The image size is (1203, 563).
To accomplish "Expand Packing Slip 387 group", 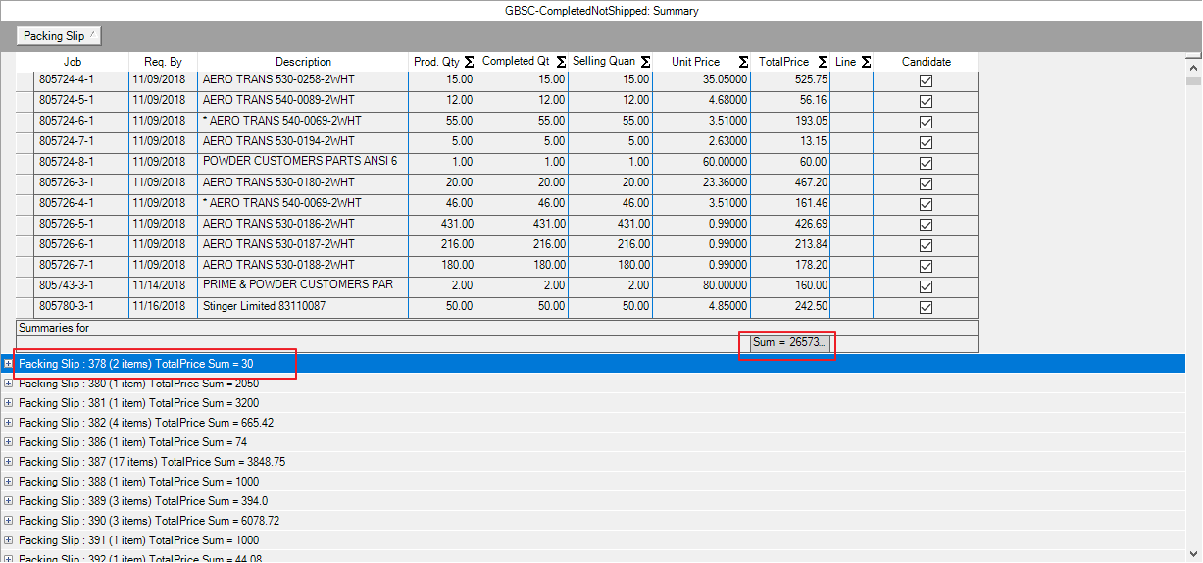I will pos(9,462).
